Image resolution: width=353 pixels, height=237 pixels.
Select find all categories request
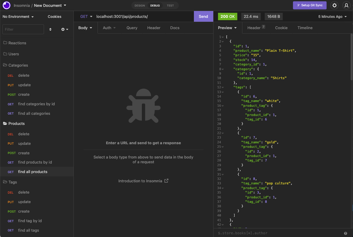coord(37,113)
